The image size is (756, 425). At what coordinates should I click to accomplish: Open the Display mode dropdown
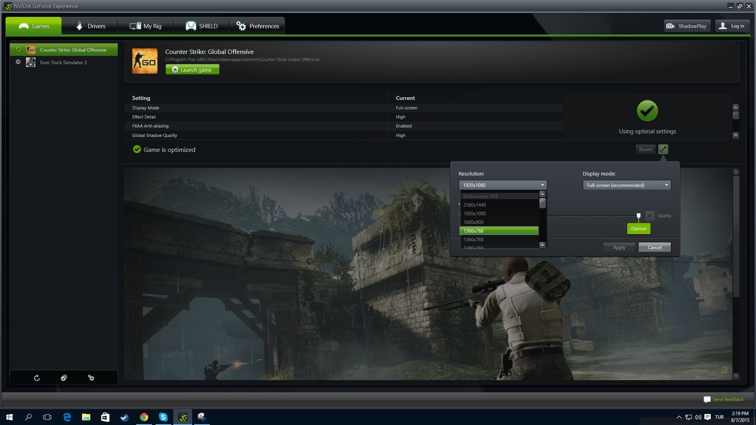[x=626, y=185]
